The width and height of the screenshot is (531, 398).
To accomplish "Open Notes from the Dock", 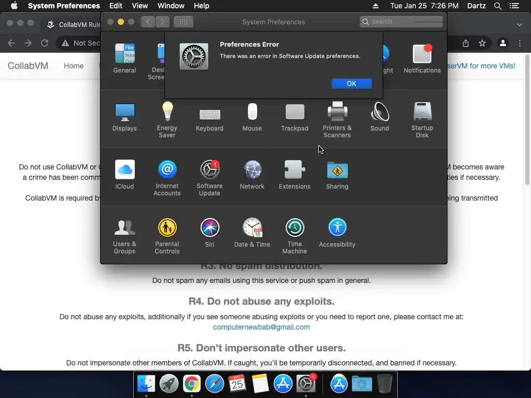I will click(x=260, y=384).
